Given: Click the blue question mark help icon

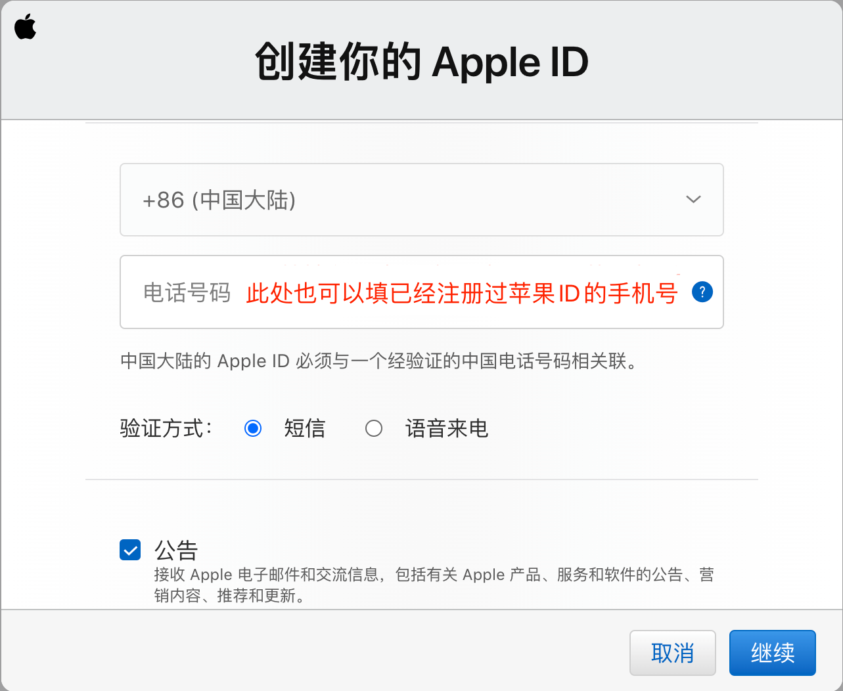Looking at the screenshot, I should click(702, 292).
